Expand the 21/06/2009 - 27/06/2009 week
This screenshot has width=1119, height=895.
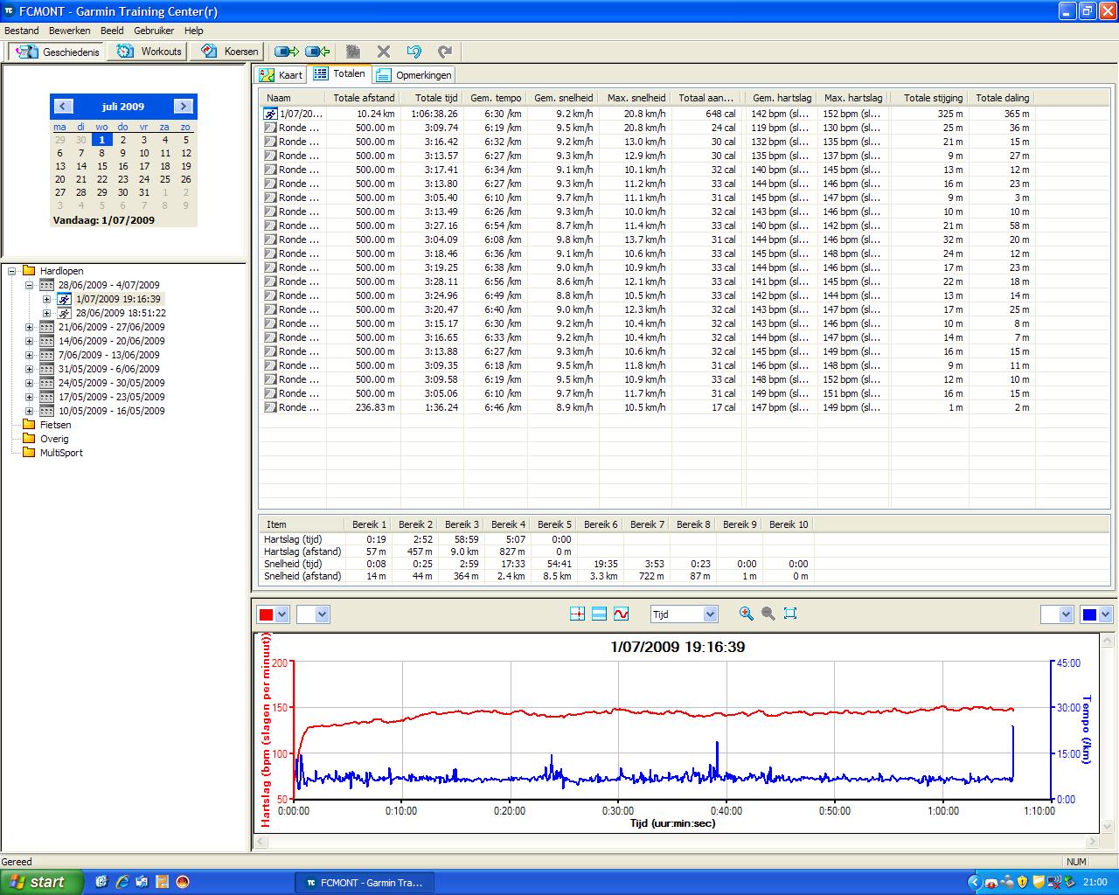pyautogui.click(x=30, y=327)
